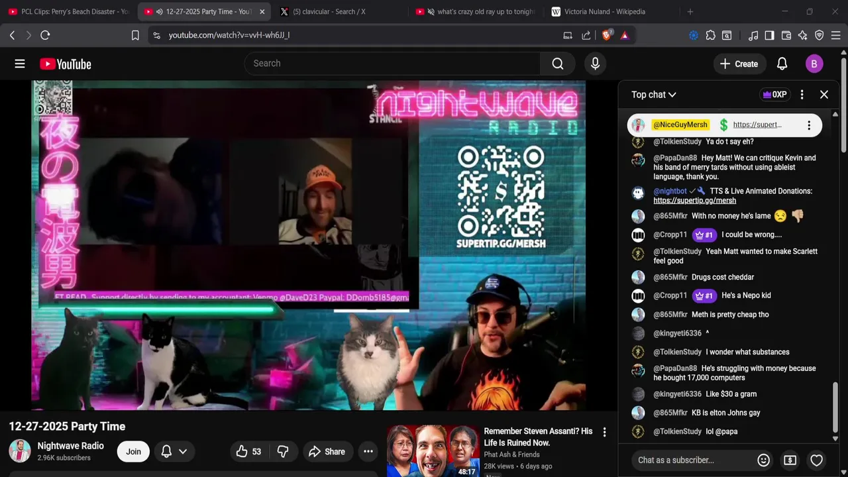Click the search magnifier button
848x477 pixels.
click(558, 64)
